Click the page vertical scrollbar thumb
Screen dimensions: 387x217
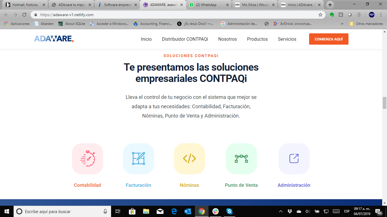[384, 103]
